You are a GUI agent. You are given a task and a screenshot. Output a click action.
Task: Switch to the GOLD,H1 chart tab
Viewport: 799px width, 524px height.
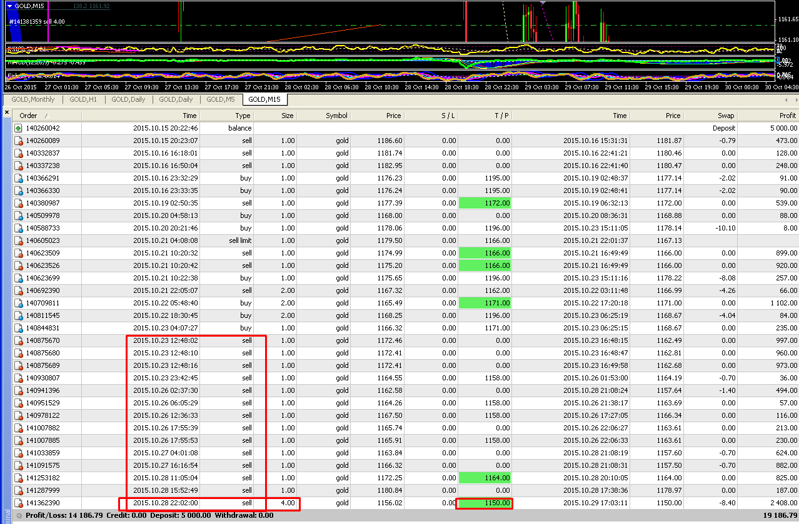[83, 99]
